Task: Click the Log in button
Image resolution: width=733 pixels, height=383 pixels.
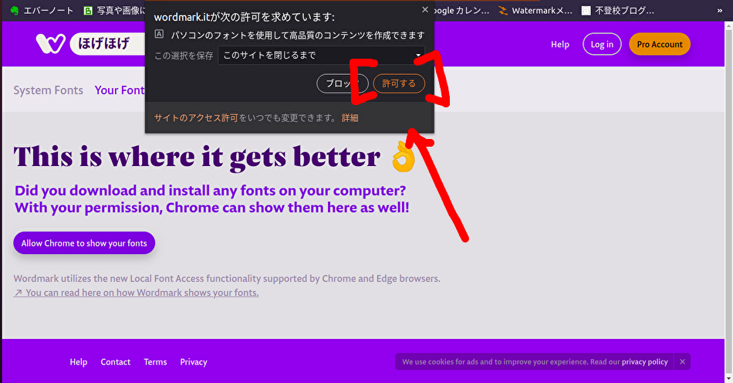Action: coord(602,45)
